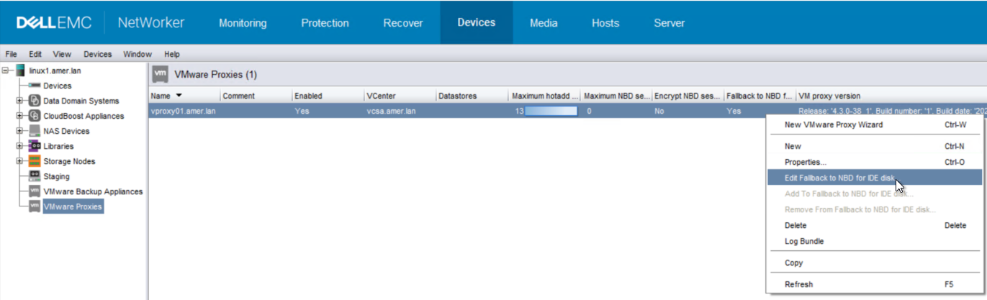The width and height of the screenshot is (987, 300).
Task: Expand the Storage Nodes node
Action: pos(19,161)
